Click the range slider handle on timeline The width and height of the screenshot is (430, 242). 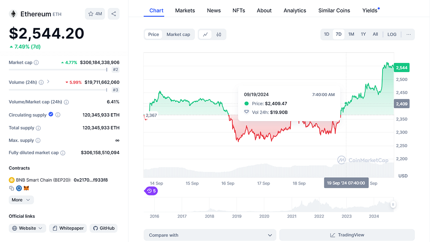click(393, 205)
